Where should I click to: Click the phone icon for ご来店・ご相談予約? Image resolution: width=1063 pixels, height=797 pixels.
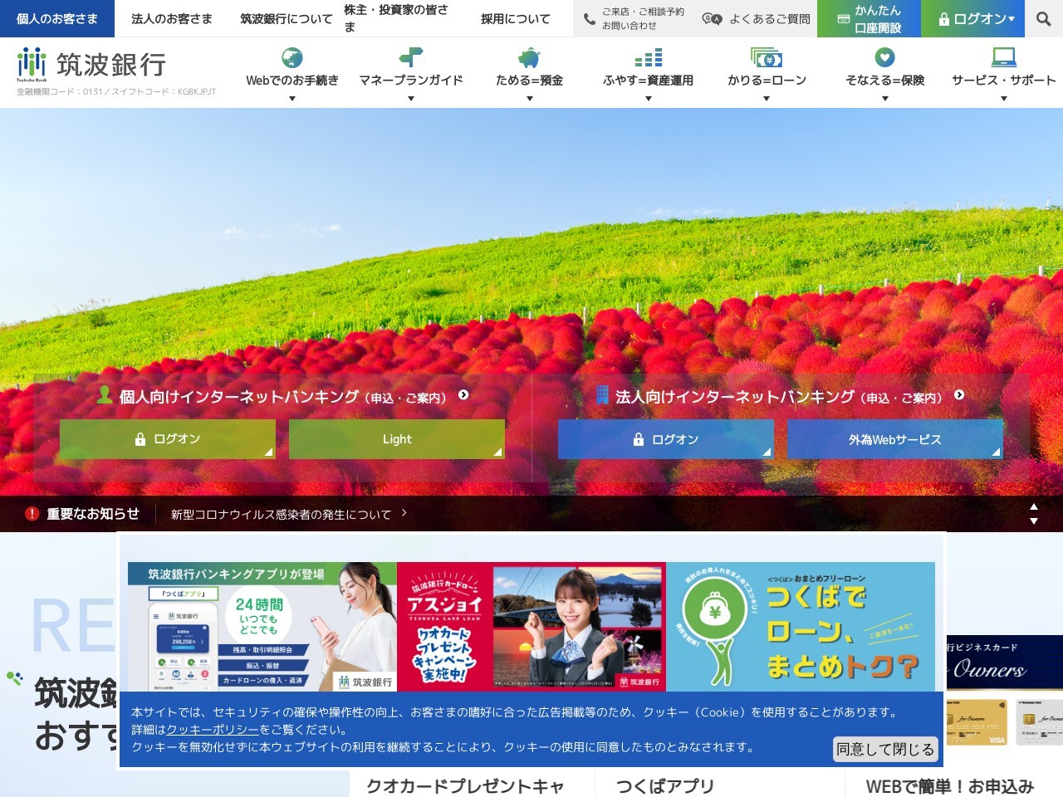coord(590,18)
